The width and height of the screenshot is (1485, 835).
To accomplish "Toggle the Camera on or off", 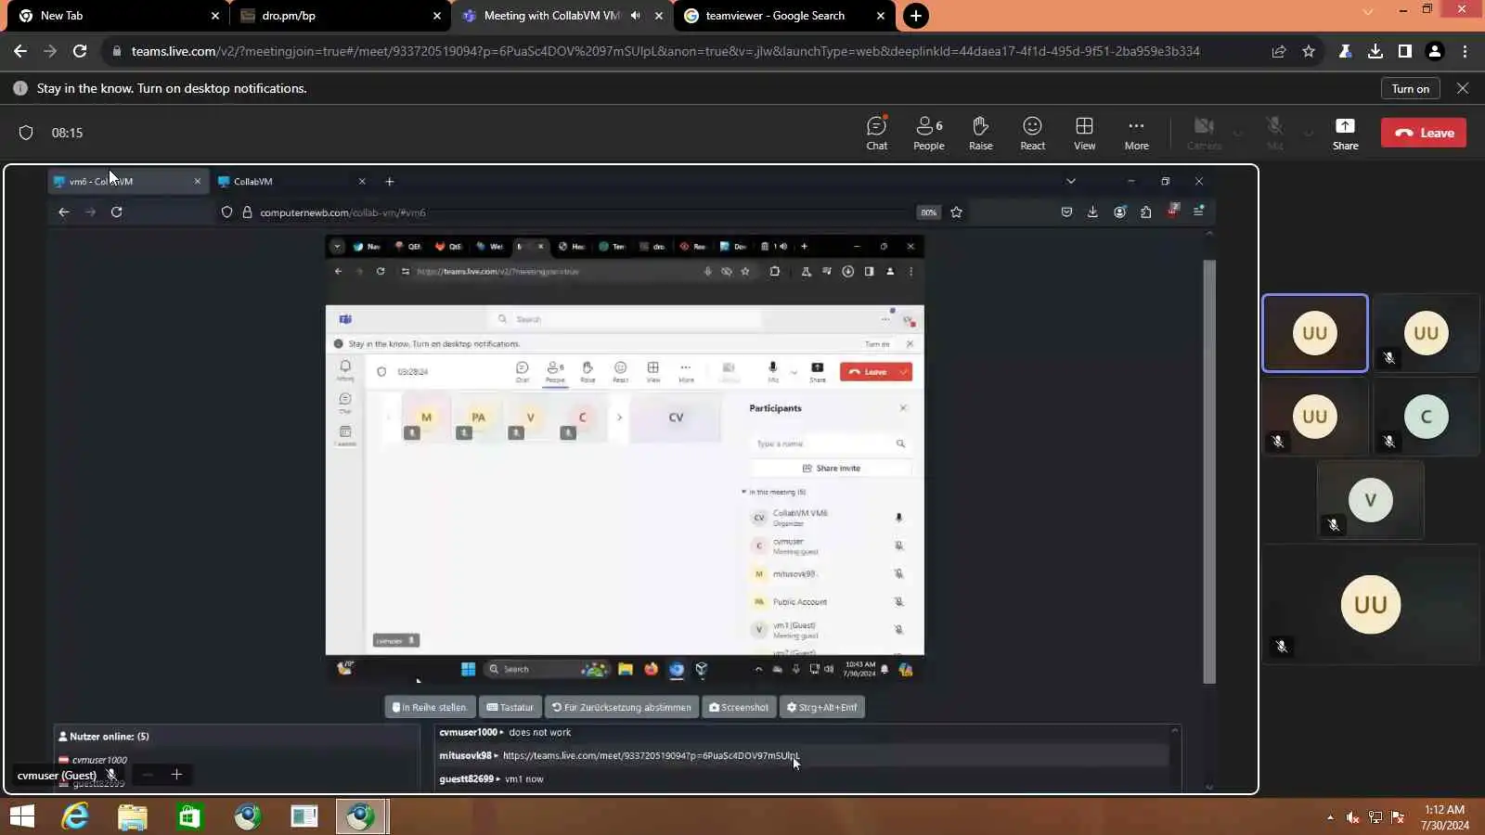I will (1204, 133).
